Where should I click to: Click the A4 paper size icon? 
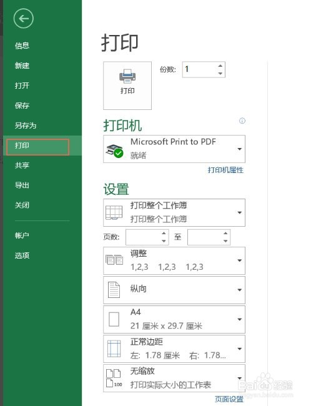coord(114,319)
